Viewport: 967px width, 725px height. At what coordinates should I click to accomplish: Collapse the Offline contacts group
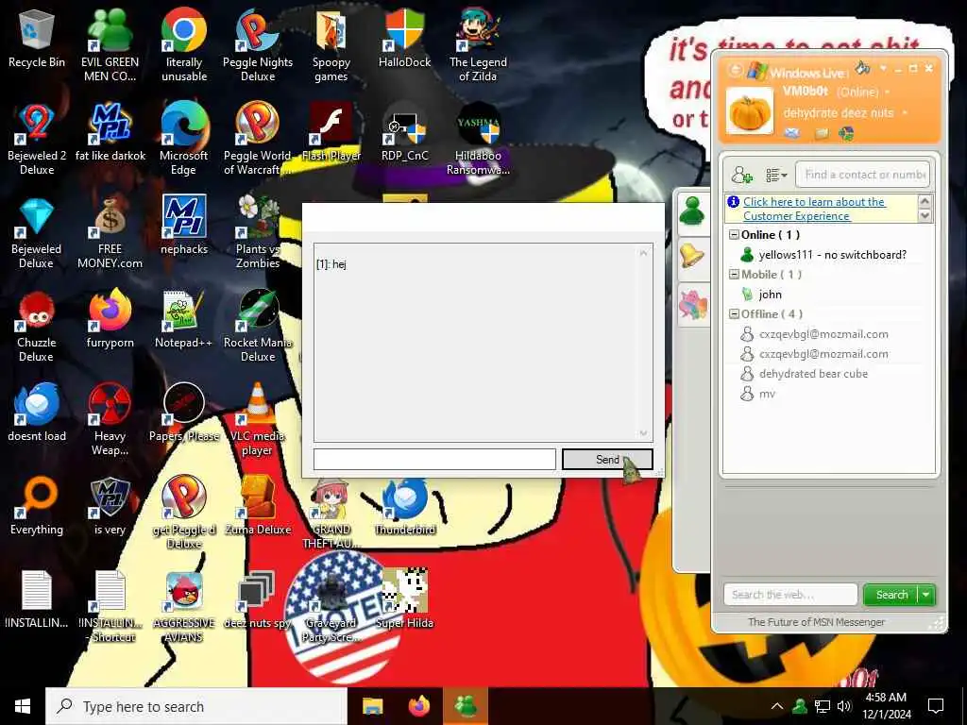click(x=733, y=313)
